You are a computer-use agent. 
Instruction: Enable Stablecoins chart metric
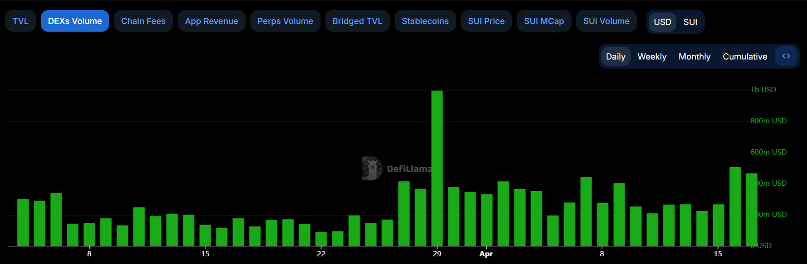(x=425, y=21)
